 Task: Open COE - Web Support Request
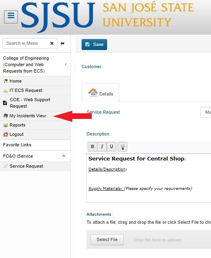[x=35, y=103]
